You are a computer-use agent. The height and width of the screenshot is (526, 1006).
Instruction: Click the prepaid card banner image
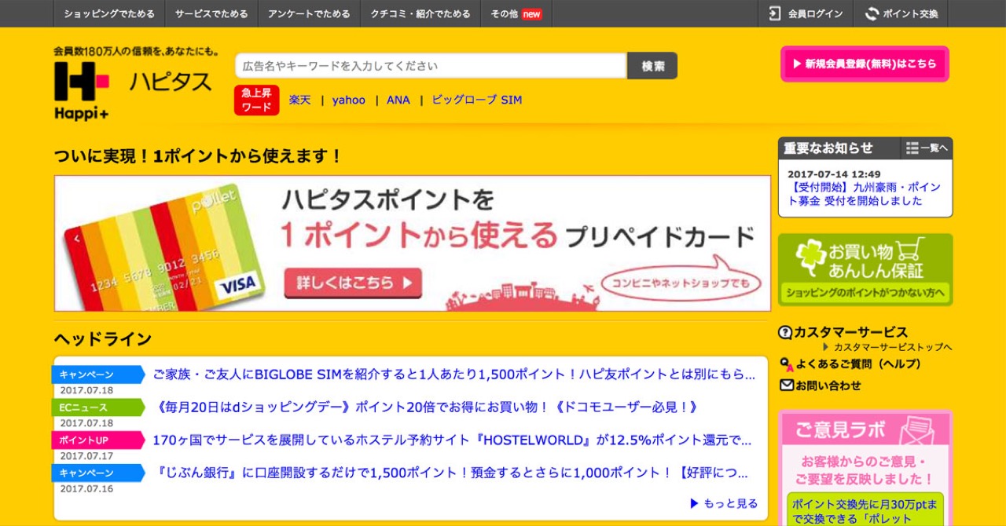413,243
